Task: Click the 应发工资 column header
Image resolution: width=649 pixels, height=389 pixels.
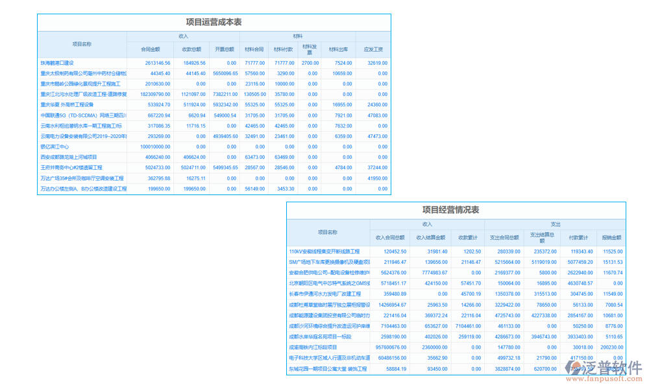Action: coord(373,50)
